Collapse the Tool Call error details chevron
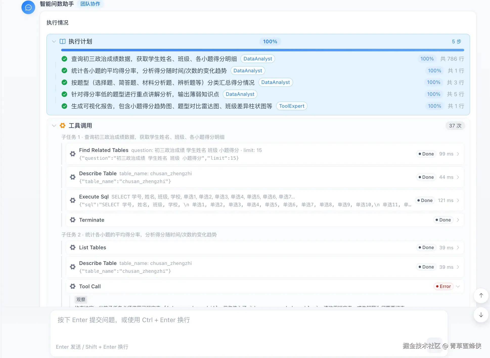 point(458,286)
